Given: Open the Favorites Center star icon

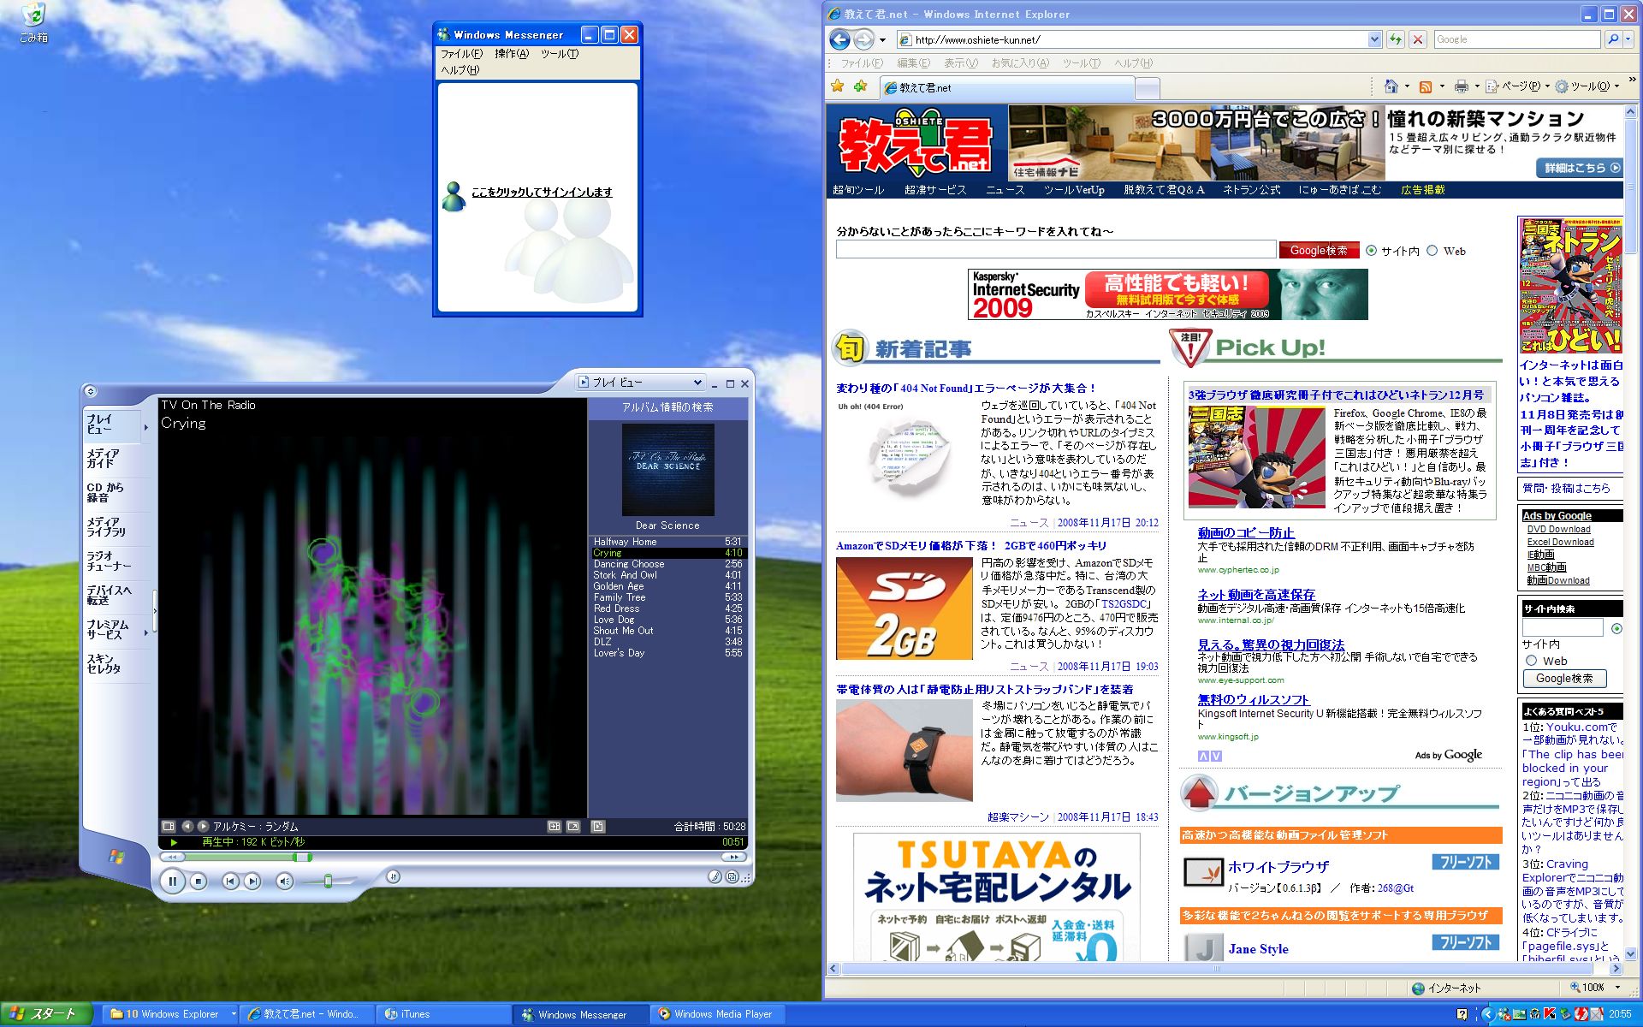Looking at the screenshot, I should tap(838, 86).
